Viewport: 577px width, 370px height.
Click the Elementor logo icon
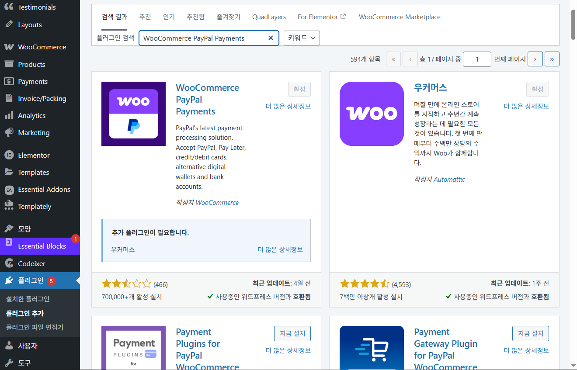(x=9, y=155)
